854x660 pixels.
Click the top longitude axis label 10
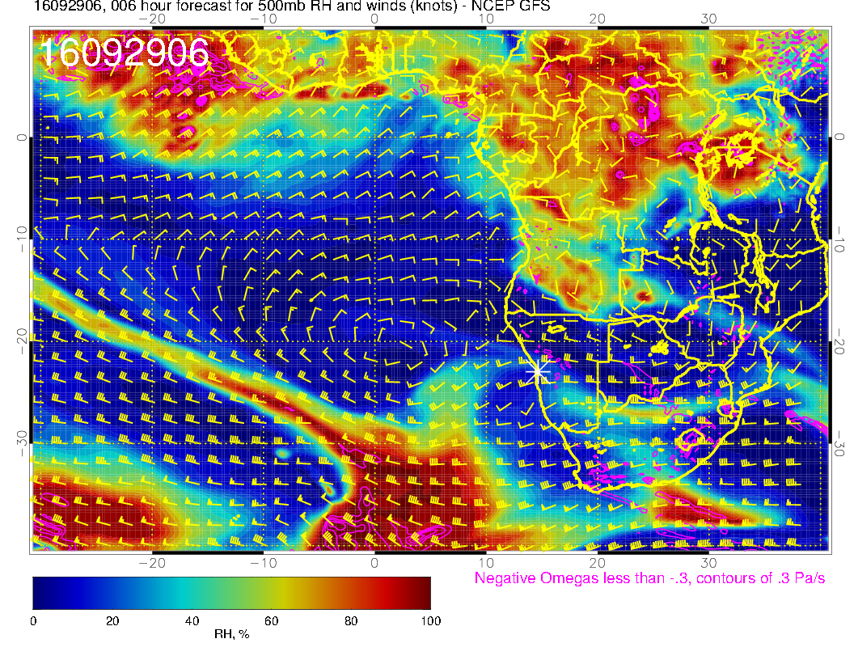click(486, 19)
